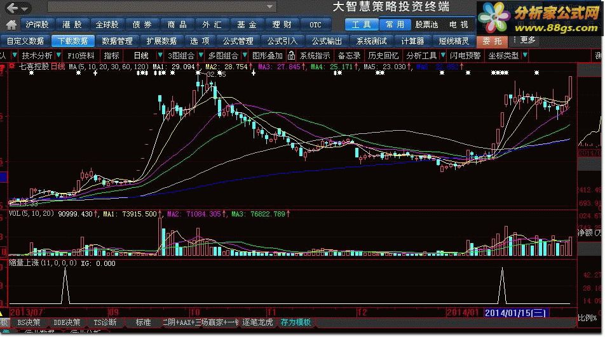This screenshot has height=337, width=605.
Task: Click the back arrow navigation icon
Action: 12,8
